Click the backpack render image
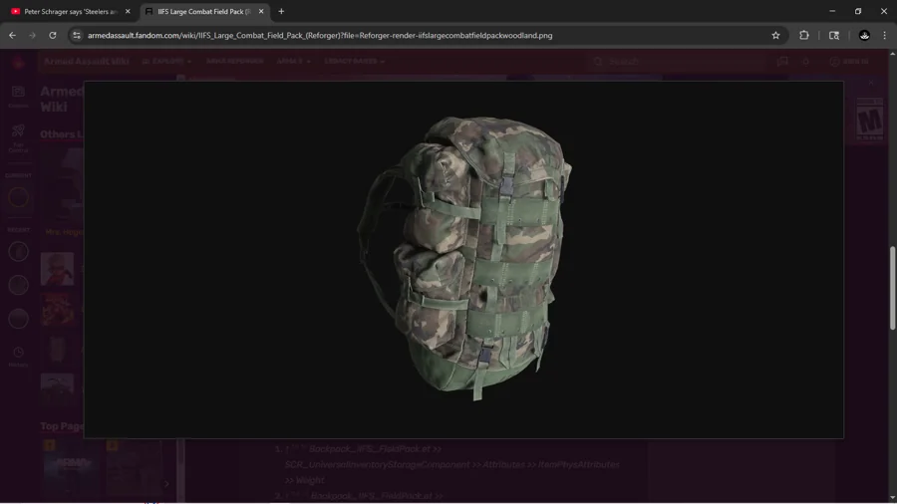This screenshot has height=504, width=897. [x=463, y=259]
